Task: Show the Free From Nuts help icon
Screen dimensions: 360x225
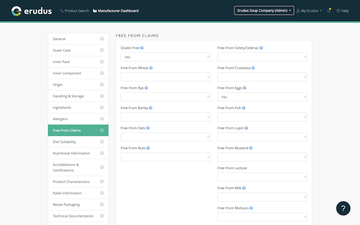Action: pyautogui.click(x=148, y=148)
